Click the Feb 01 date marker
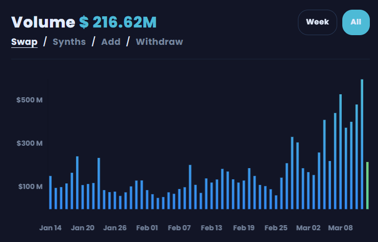Viewport: 378px width, 242px height. 147,227
